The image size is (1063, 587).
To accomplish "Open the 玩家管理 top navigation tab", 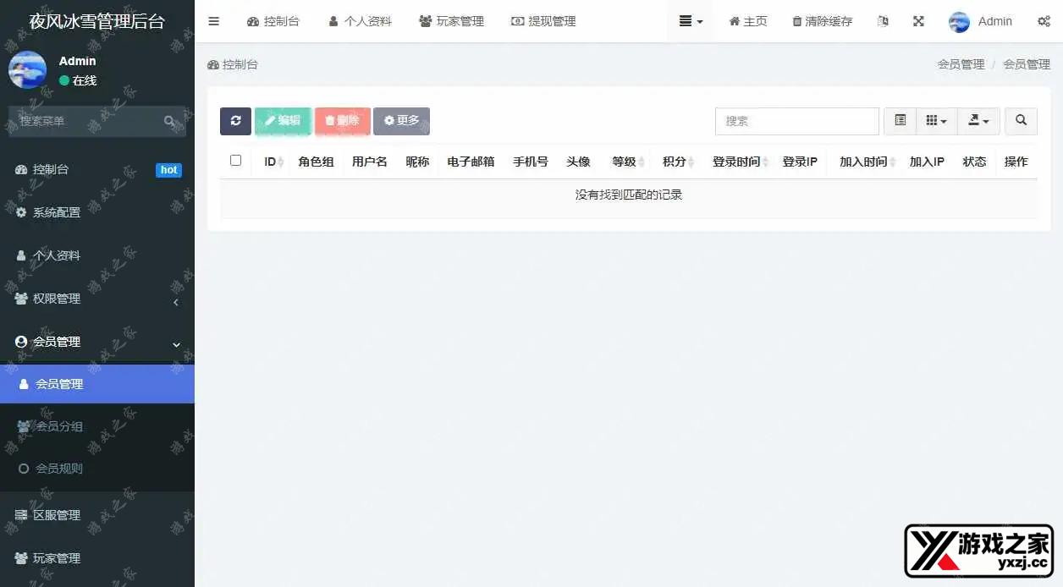I will (451, 21).
